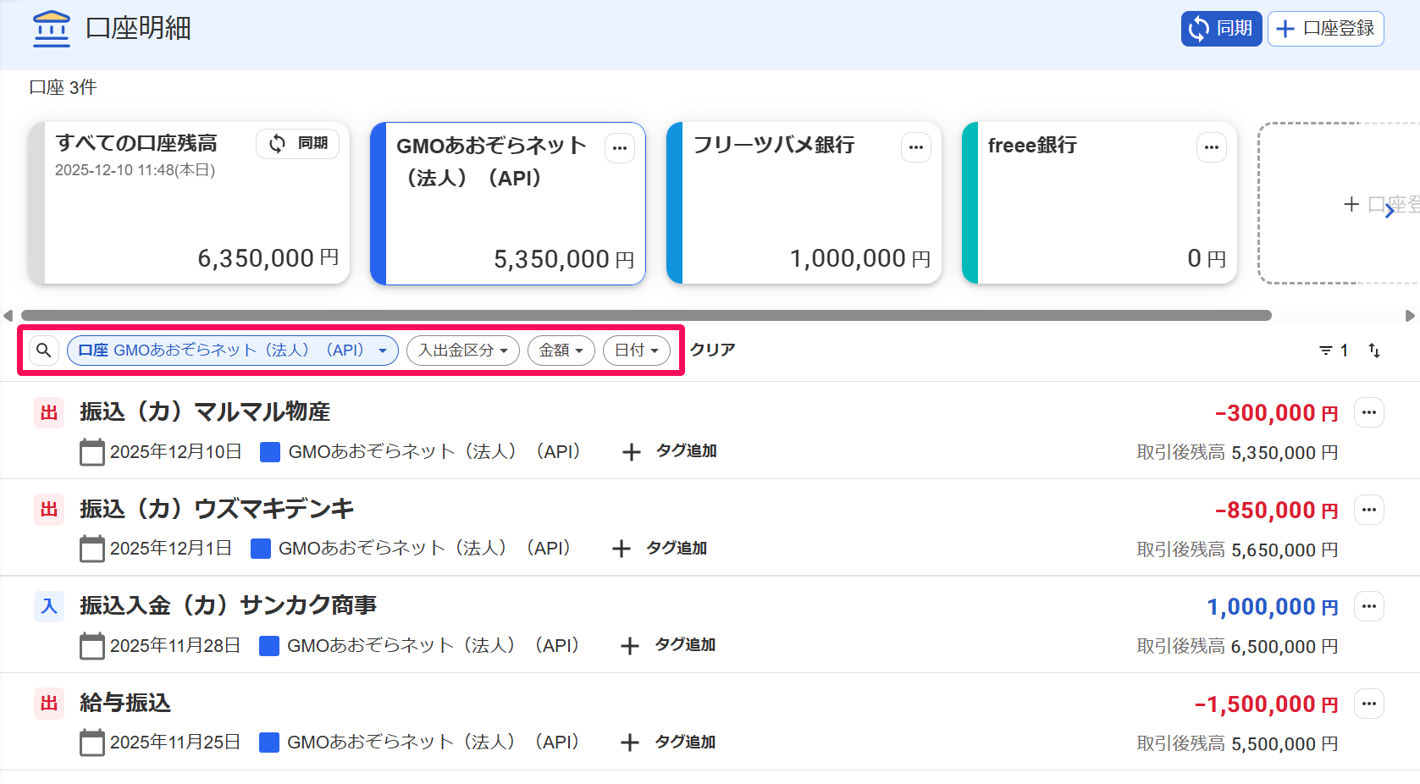The image size is (1420, 784).
Task: Click the 6,350,000 円 total balance
Action: (x=268, y=258)
